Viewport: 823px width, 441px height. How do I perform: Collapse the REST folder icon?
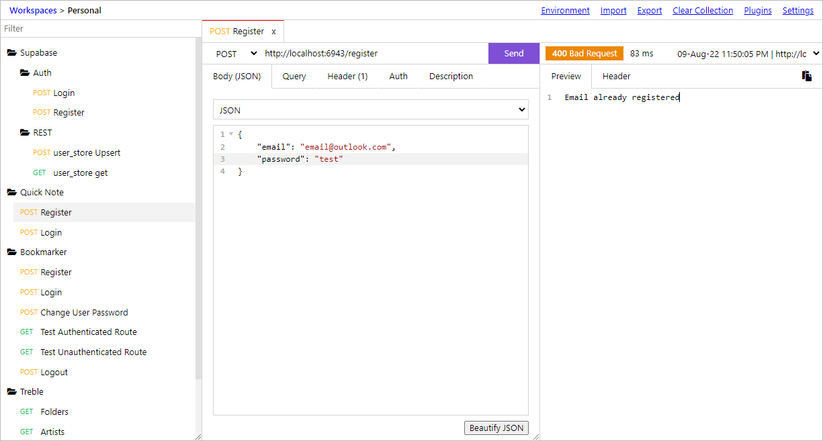click(25, 132)
